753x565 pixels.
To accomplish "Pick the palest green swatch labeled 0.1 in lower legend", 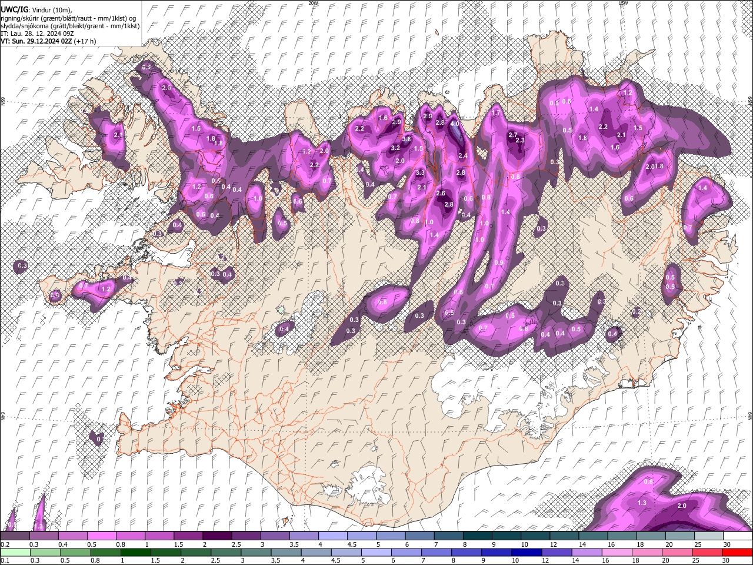I will tap(15, 552).
